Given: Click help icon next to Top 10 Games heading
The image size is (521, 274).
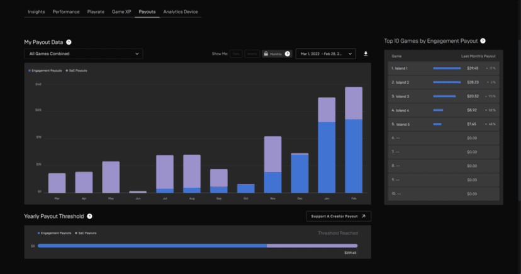Looking at the screenshot, I should point(483,41).
